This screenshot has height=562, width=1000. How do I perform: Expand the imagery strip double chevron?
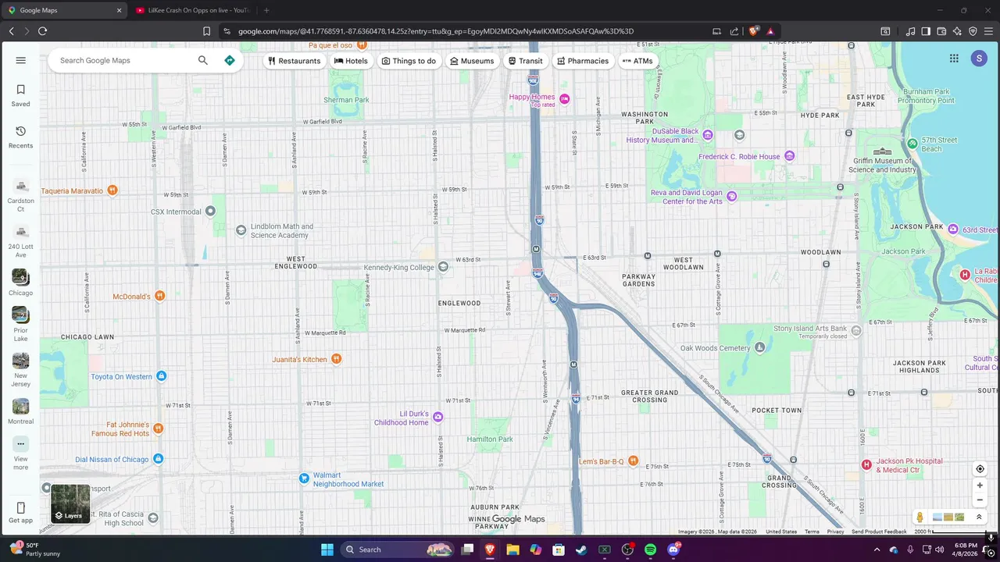point(979,517)
